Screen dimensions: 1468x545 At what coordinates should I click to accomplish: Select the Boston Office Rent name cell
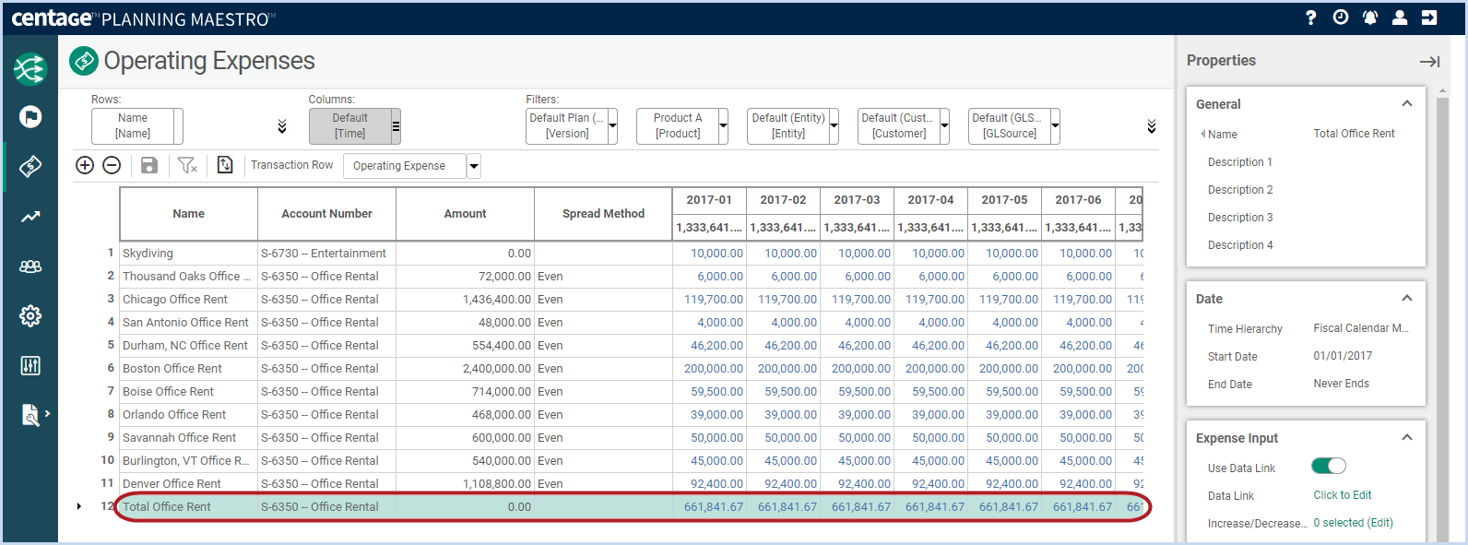(189, 369)
